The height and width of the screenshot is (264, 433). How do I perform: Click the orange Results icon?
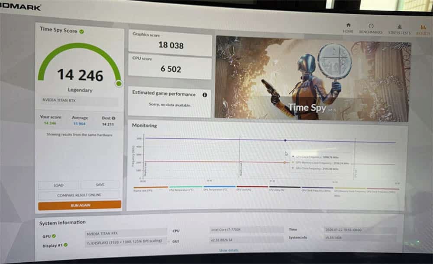tap(423, 27)
